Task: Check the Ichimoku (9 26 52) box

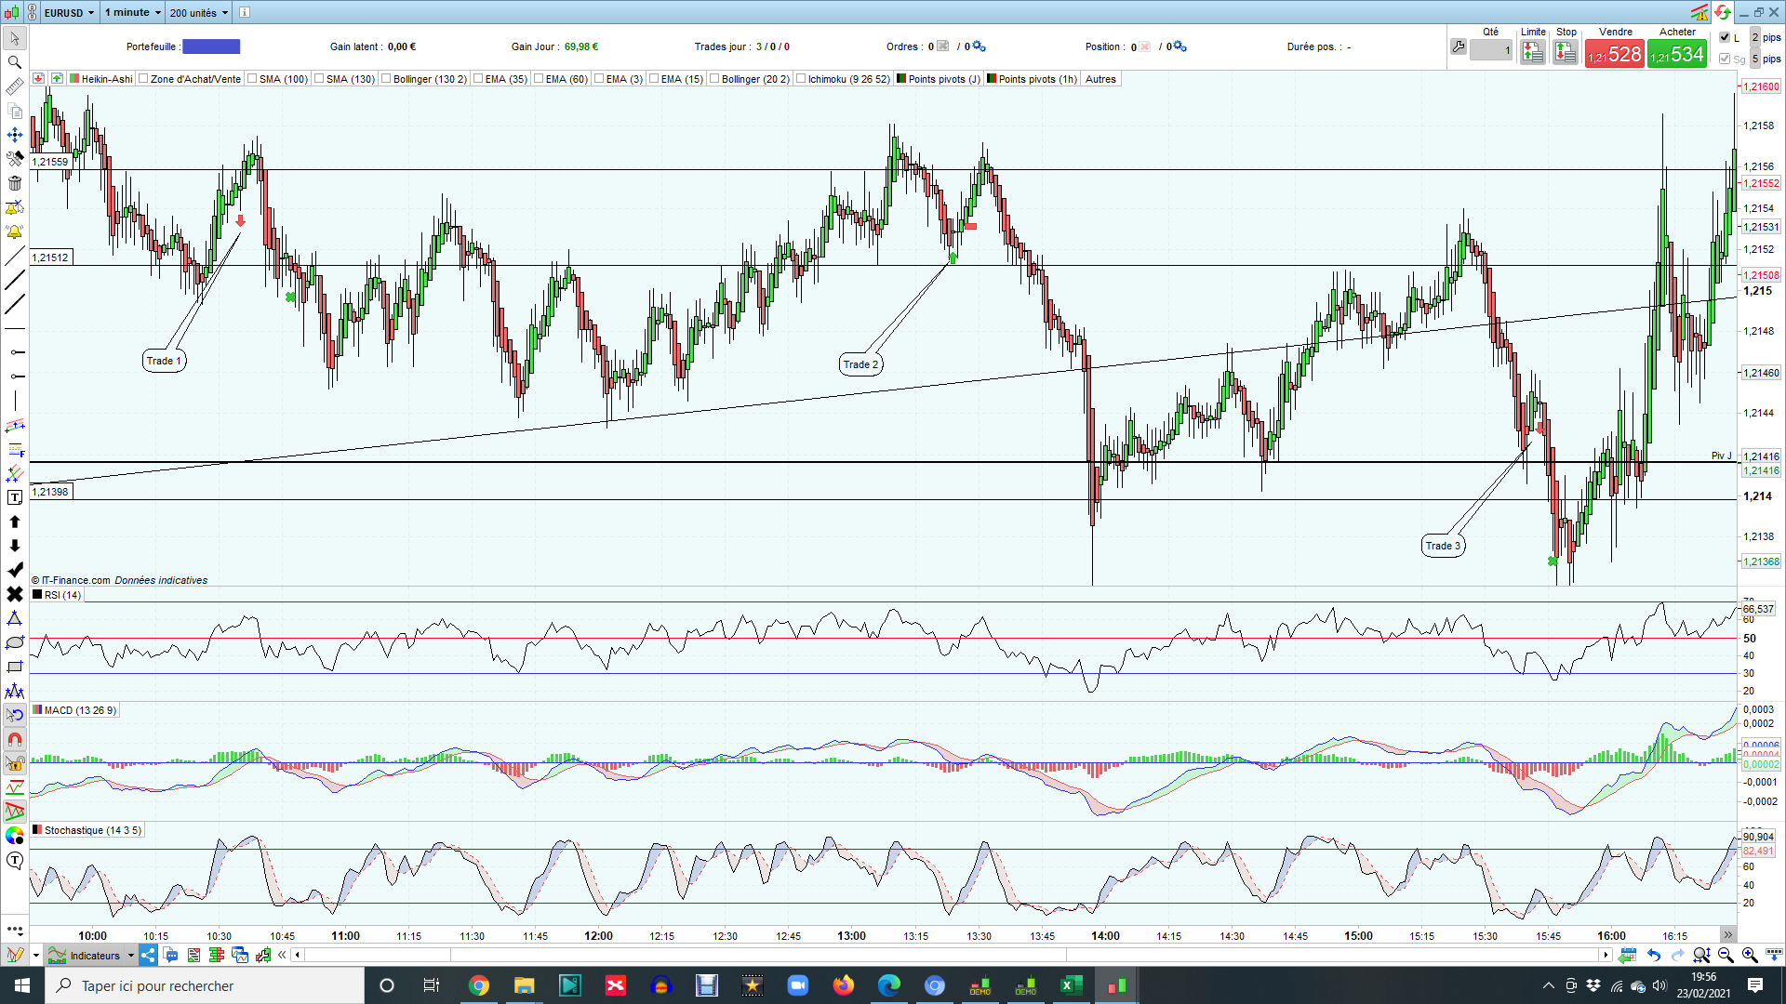Action: click(x=801, y=79)
